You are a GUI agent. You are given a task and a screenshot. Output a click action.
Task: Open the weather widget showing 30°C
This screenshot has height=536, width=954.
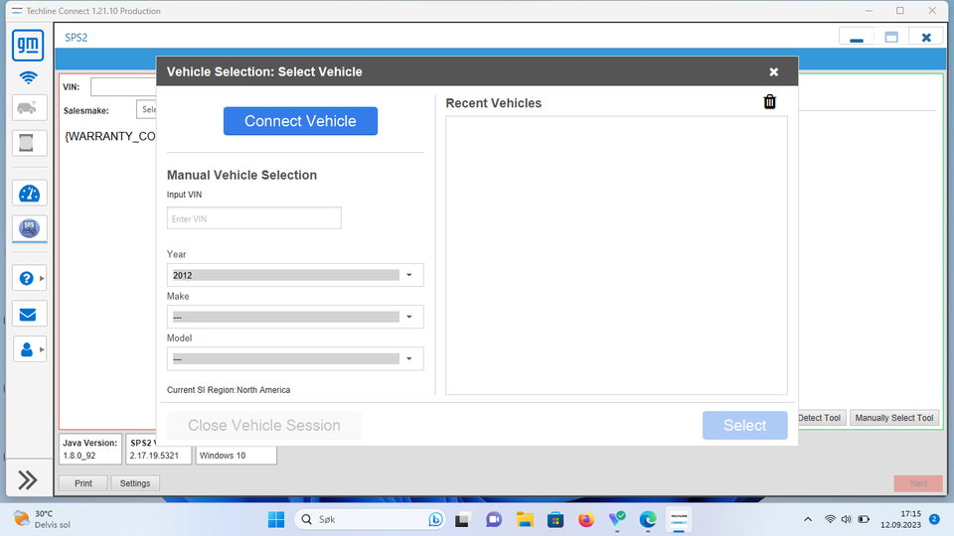pos(42,519)
